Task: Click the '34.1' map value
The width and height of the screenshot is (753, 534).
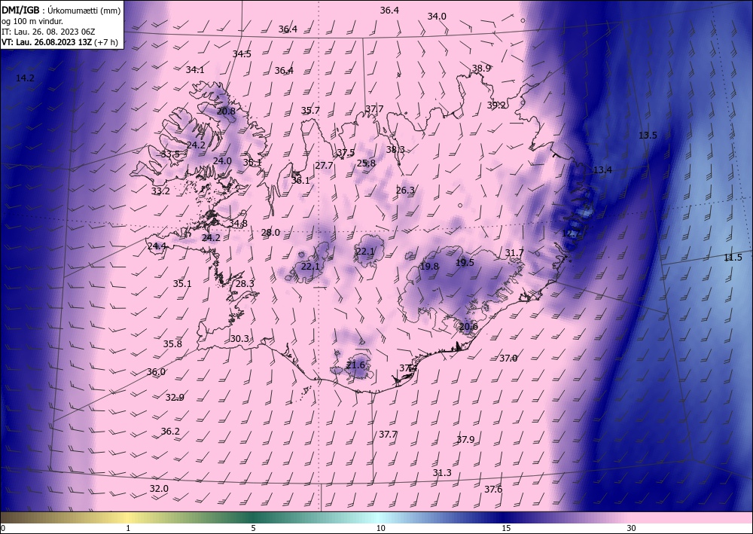Action: (x=195, y=70)
